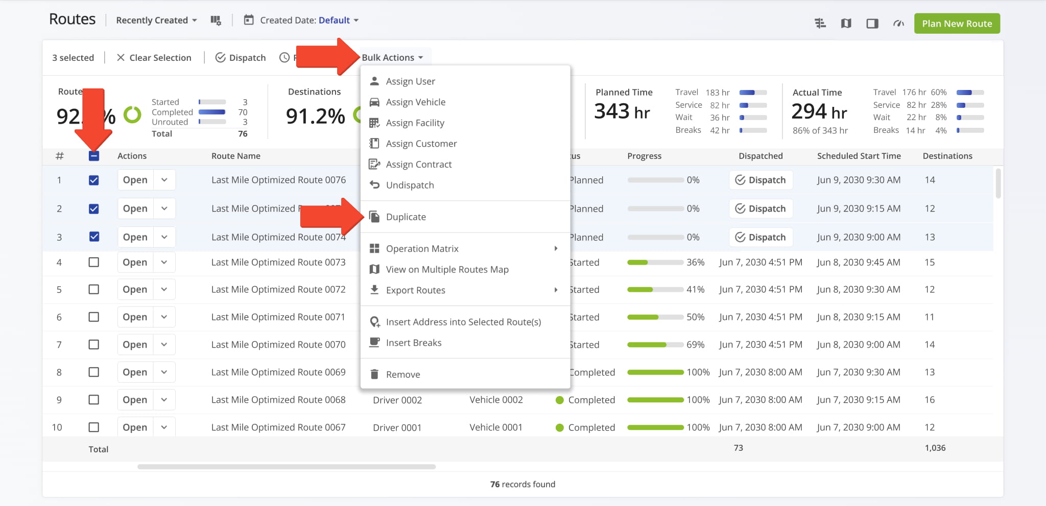Click the progress bar showing 69%
Screen dimensions: 1046x506
tap(655, 345)
